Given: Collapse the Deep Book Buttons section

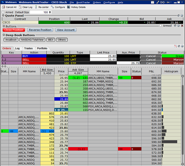Looking at the screenshot, I should 4,35.
